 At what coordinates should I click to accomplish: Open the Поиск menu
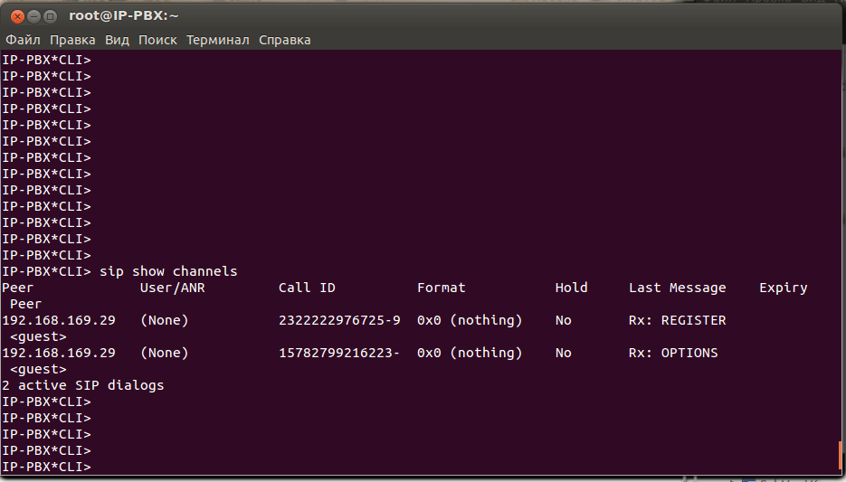tap(157, 40)
